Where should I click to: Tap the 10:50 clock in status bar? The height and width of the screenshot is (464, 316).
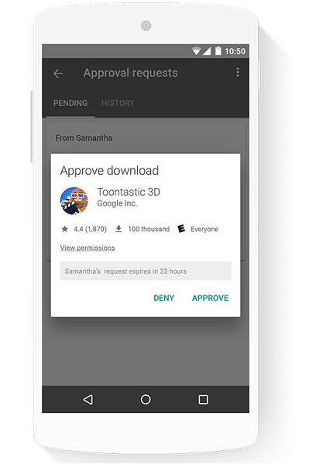[235, 51]
